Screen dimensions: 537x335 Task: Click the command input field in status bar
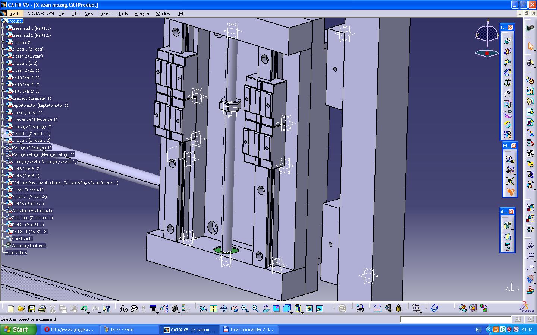[455, 319]
